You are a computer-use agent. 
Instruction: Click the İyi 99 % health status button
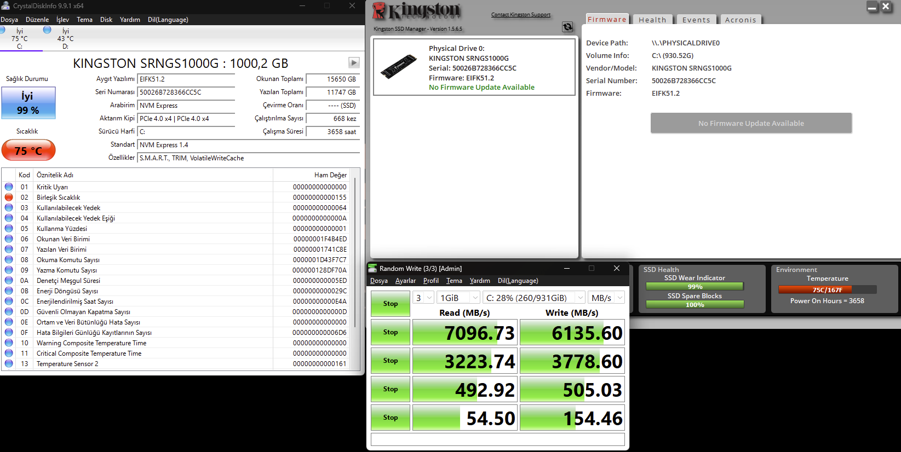pyautogui.click(x=28, y=102)
